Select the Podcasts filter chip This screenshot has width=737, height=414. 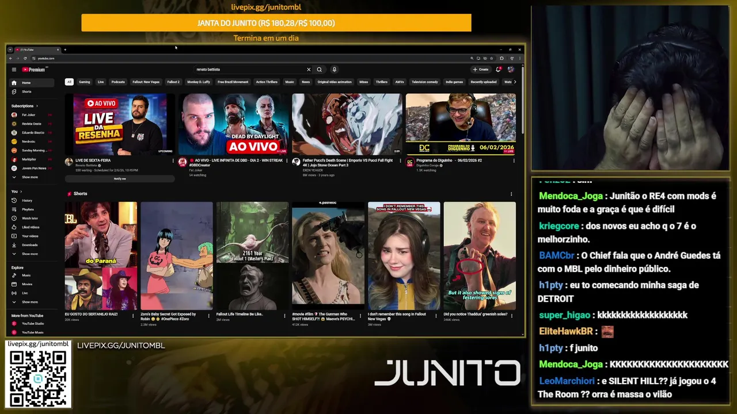118,82
